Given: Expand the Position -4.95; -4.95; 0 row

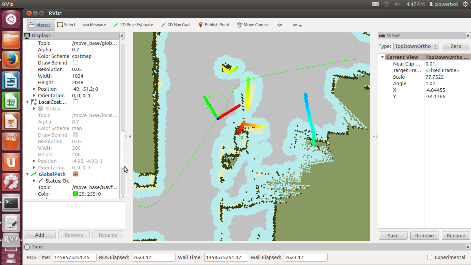Looking at the screenshot, I should [x=34, y=161].
